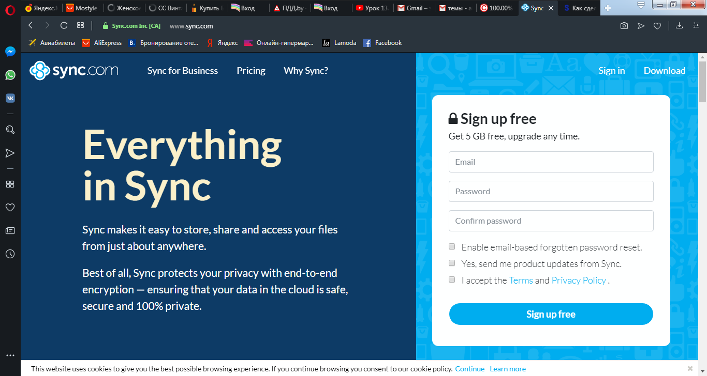This screenshot has width=707, height=376.
Task: Click the sync.com logo
Action: tap(74, 71)
